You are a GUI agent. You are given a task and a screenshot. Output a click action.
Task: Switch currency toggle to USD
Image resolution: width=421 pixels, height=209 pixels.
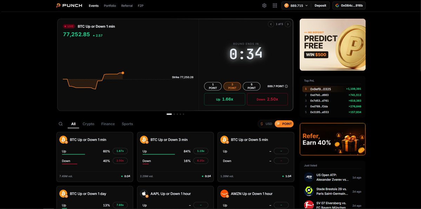tap(266, 124)
